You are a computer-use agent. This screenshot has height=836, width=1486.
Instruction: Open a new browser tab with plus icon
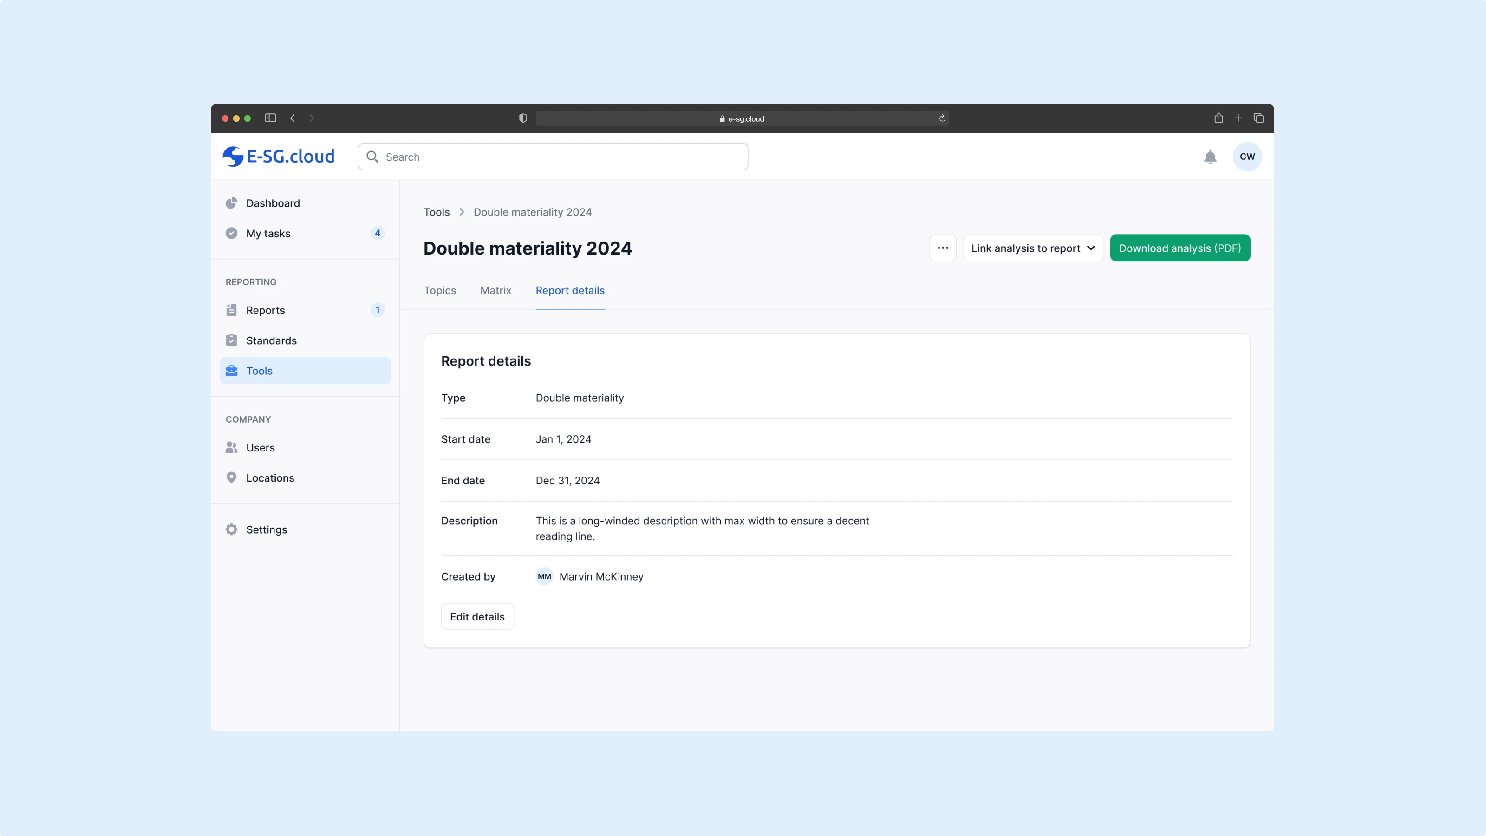click(x=1238, y=118)
